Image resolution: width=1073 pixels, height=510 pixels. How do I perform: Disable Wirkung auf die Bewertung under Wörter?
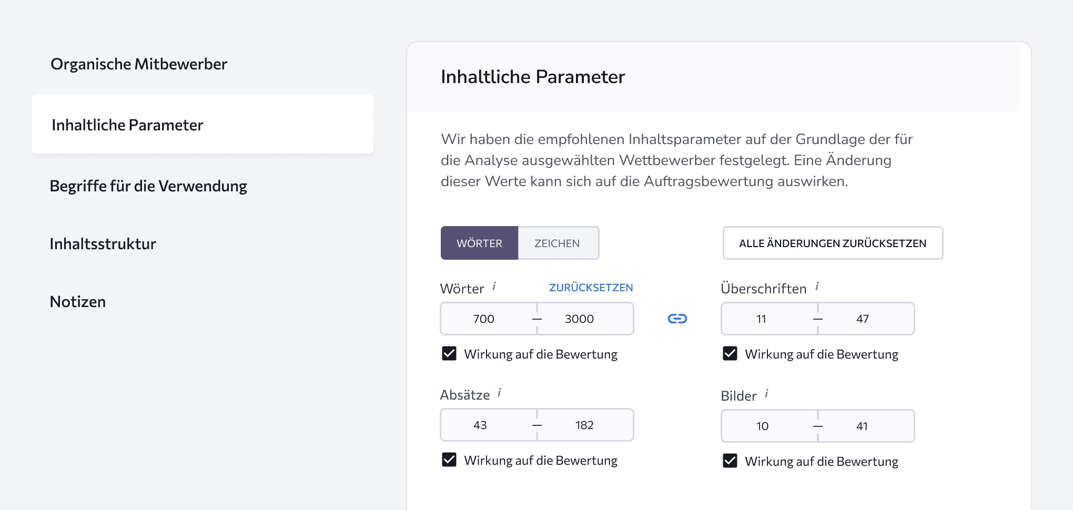click(x=449, y=353)
